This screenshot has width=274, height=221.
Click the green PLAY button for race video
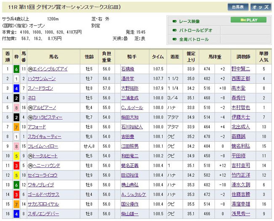pos(248,20)
